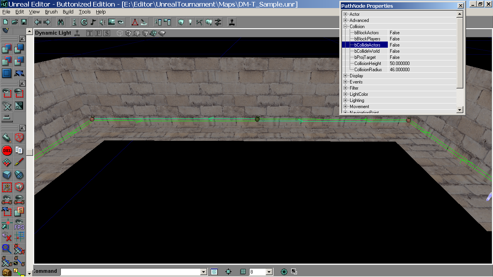Toggle the S view button

coord(106,33)
